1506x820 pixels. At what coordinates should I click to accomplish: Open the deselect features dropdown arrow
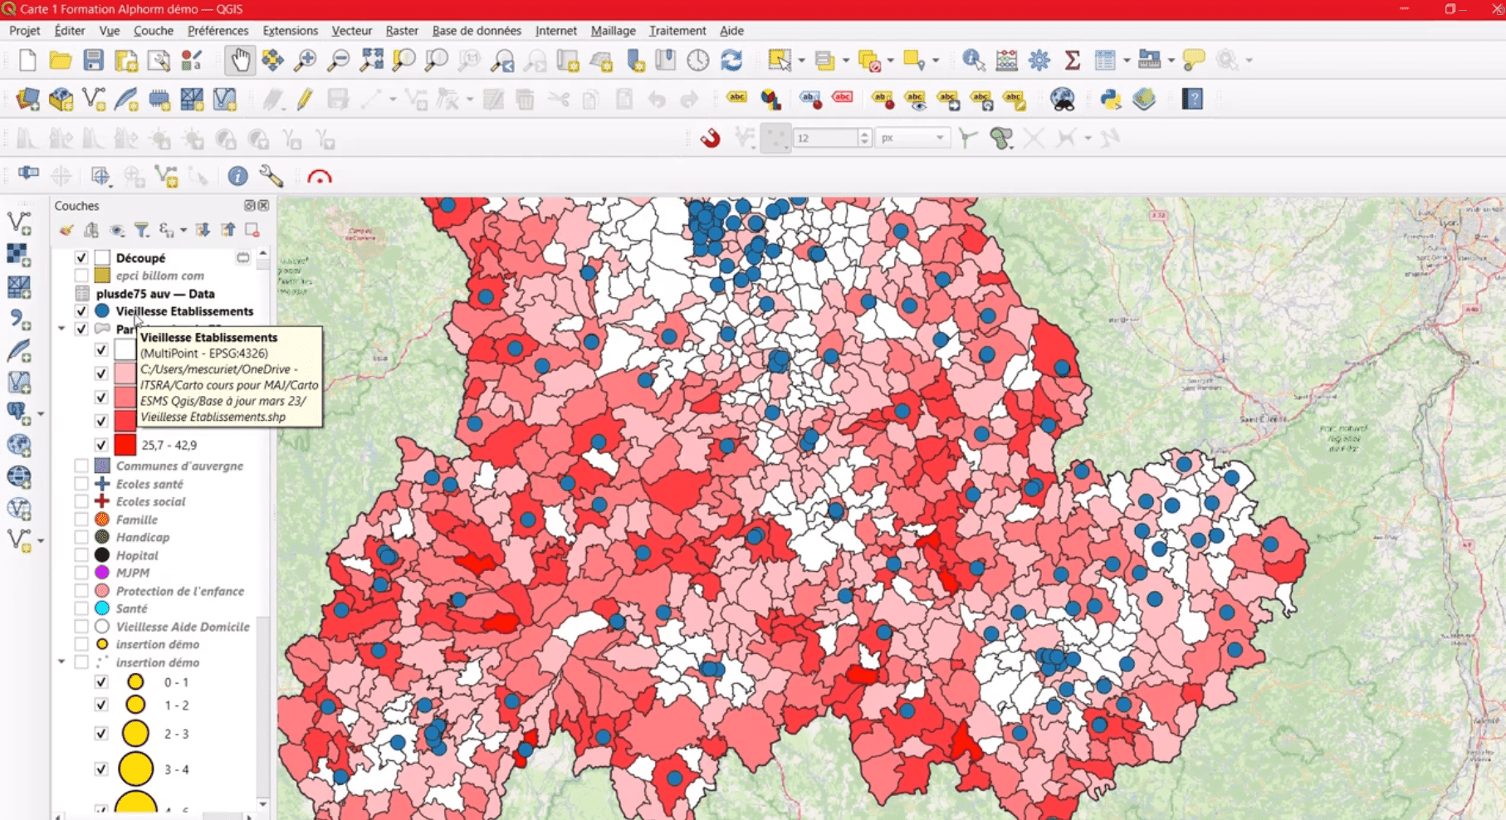[890, 61]
